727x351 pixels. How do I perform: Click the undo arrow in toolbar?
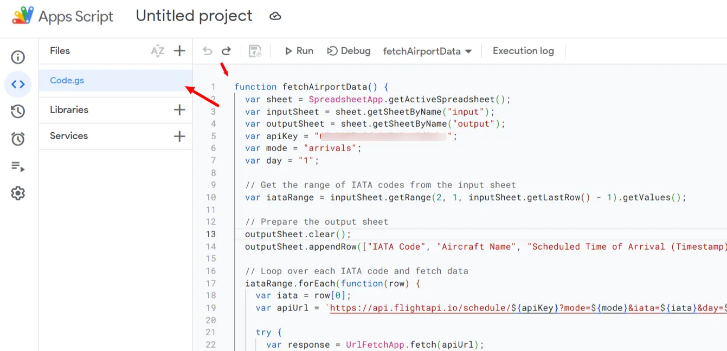click(207, 51)
